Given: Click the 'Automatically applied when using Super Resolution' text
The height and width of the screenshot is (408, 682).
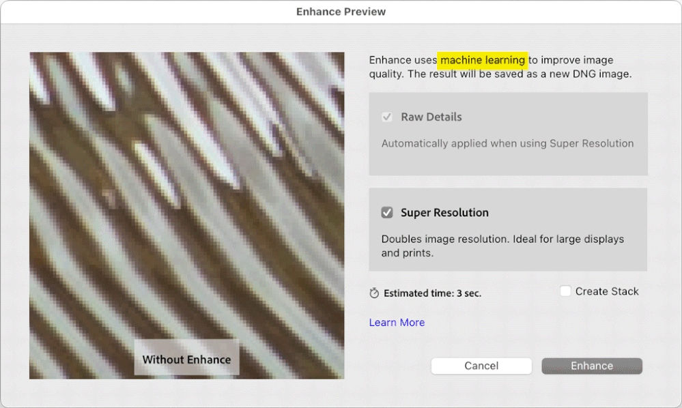Looking at the screenshot, I should click(x=508, y=143).
